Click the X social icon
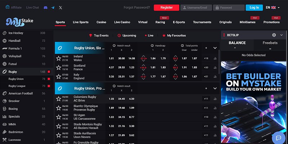Screen dimensions: 288x144 pos(60,8)
